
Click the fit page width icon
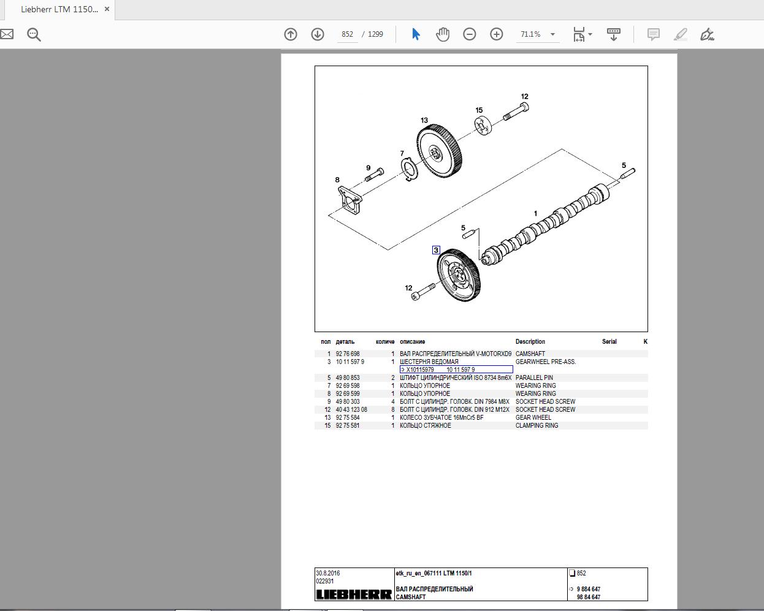(579, 34)
